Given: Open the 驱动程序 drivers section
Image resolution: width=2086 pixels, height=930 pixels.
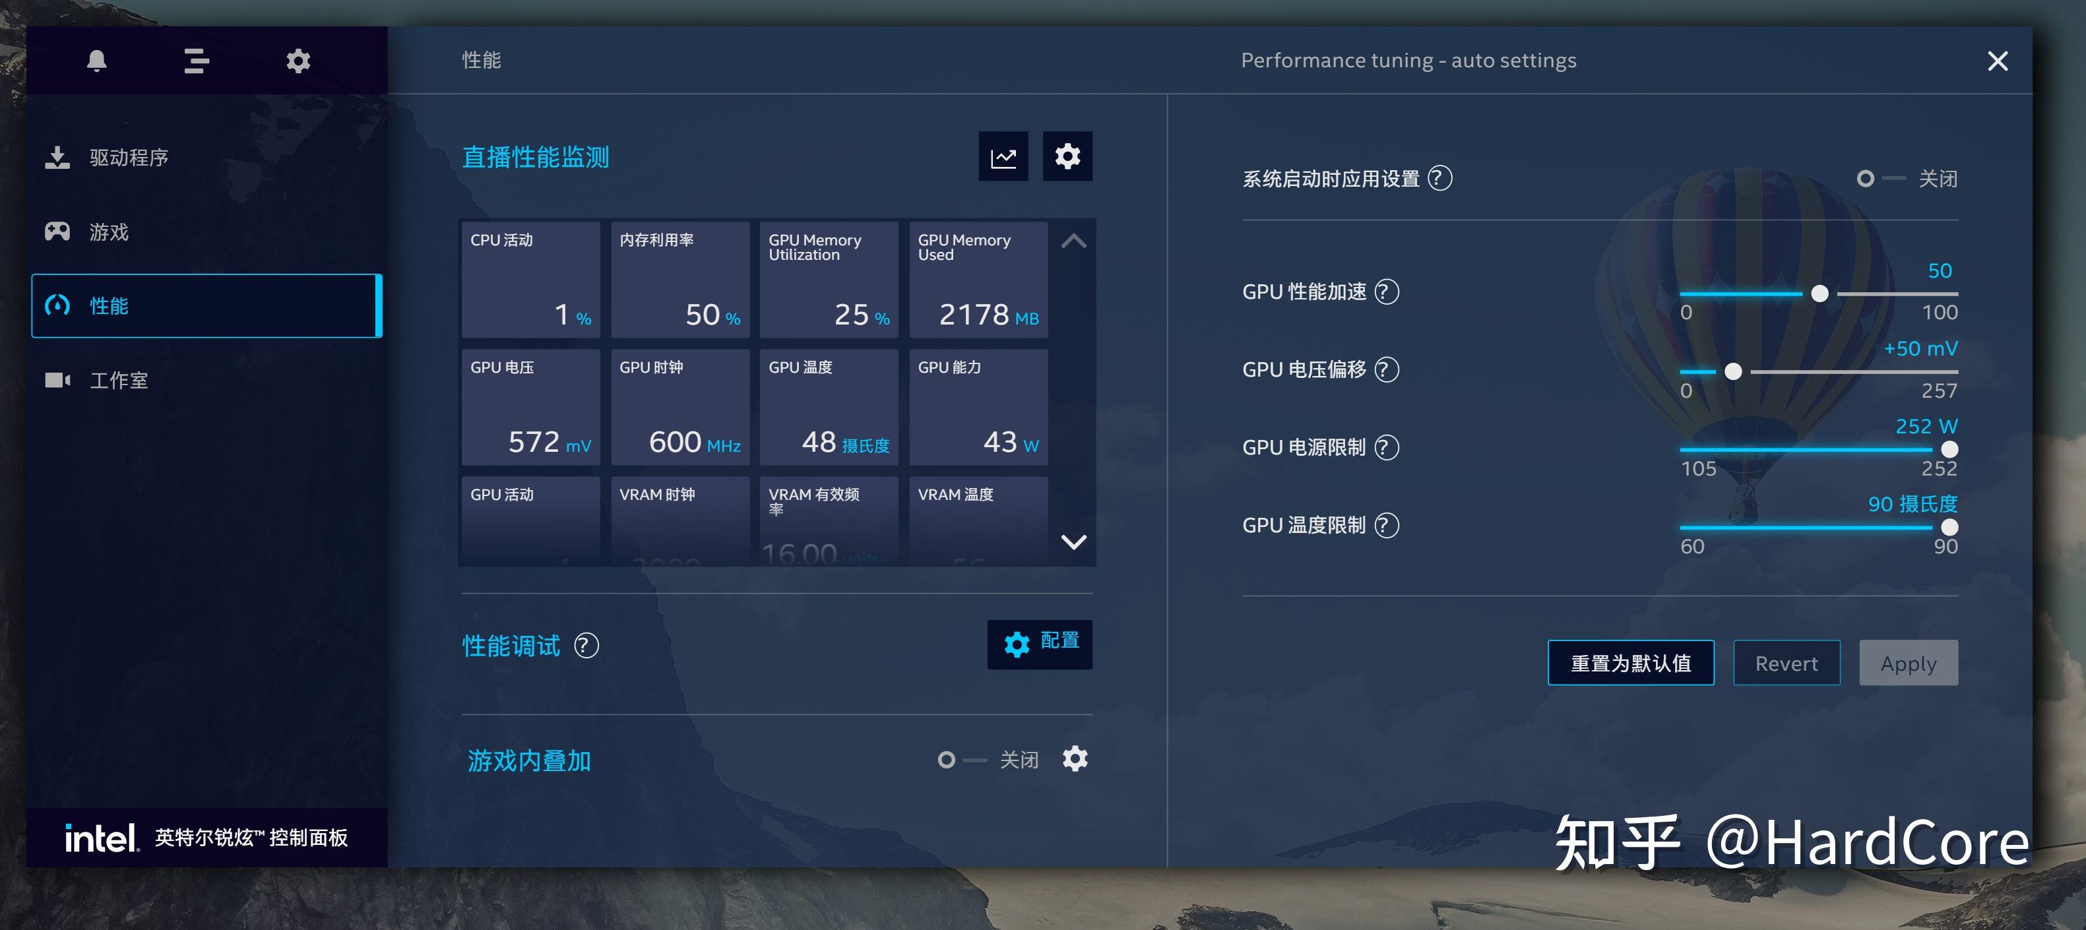Looking at the screenshot, I should [206, 157].
